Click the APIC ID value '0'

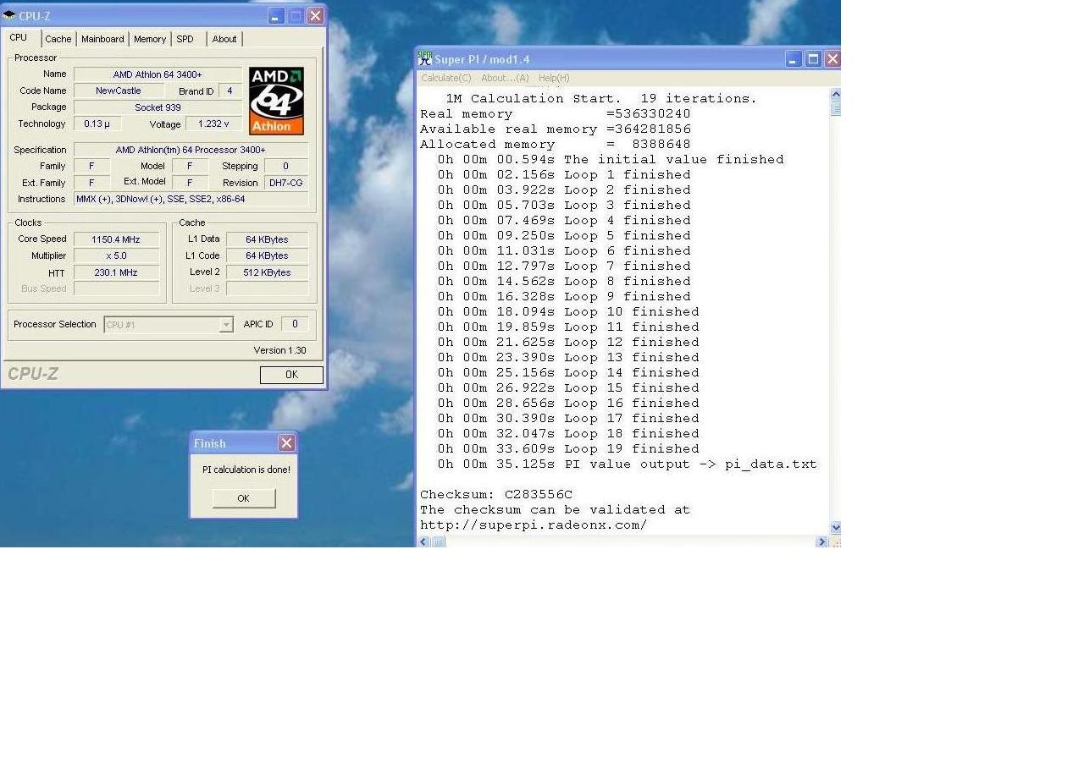[295, 324]
